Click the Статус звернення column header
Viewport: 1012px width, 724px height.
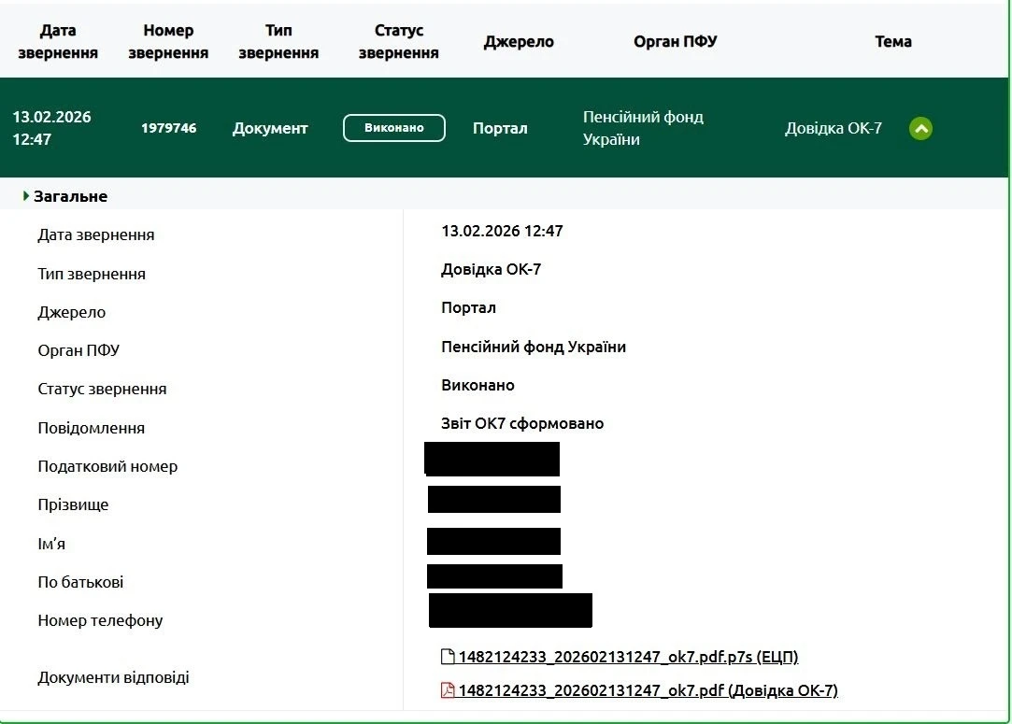pos(398,42)
